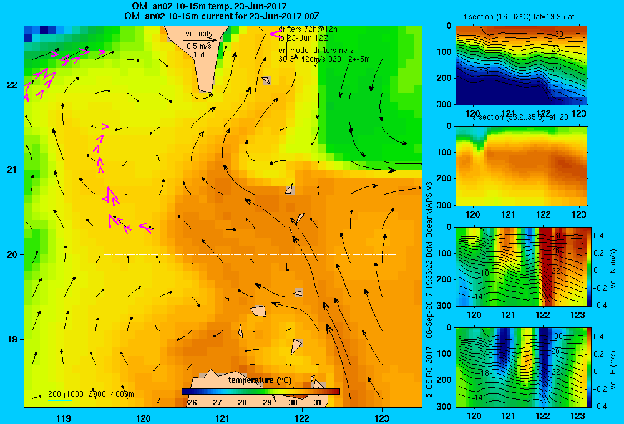Click latitude axis label '19'
This screenshot has height=424, width=624.
[12, 339]
